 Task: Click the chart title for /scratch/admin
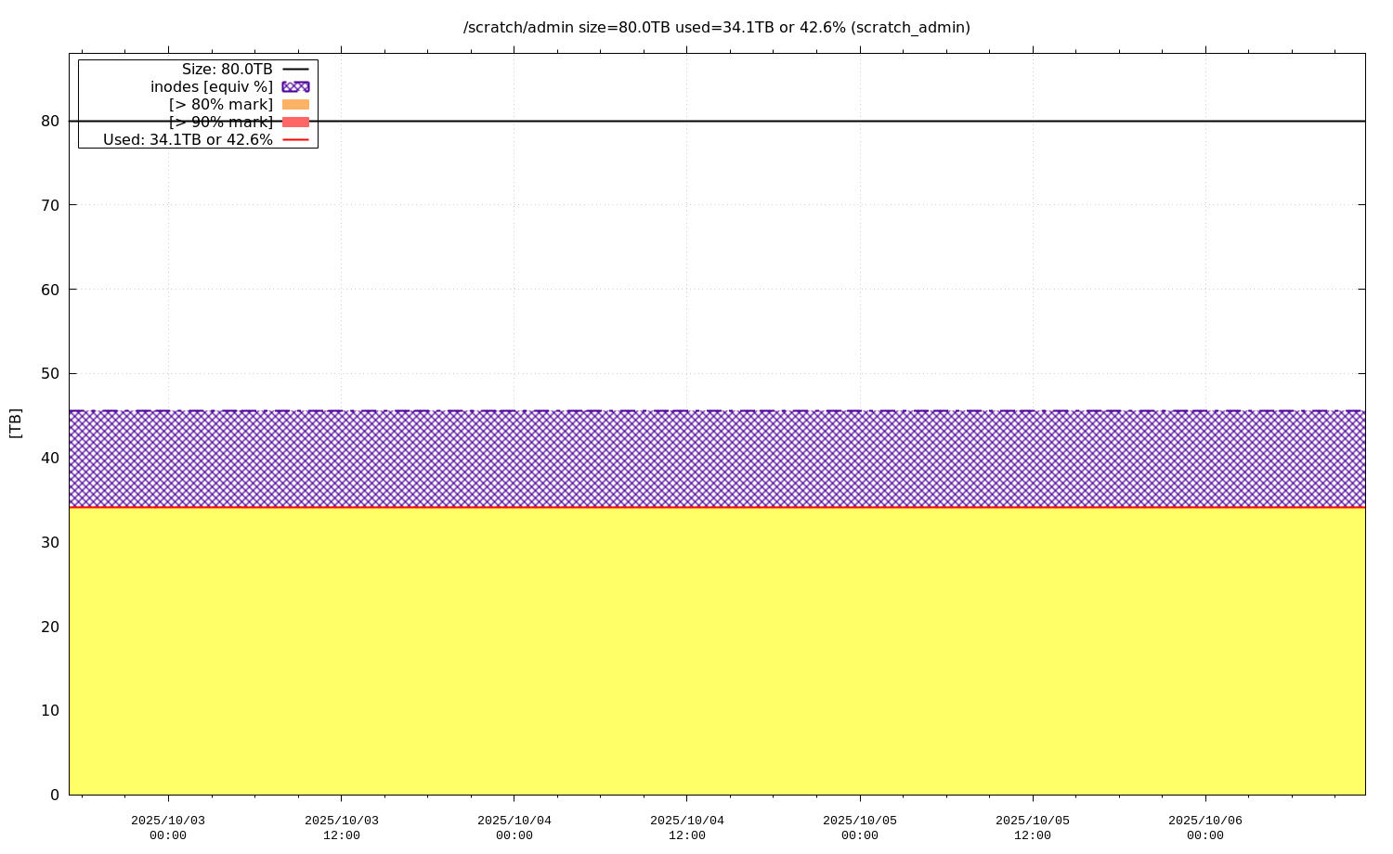coord(716,27)
